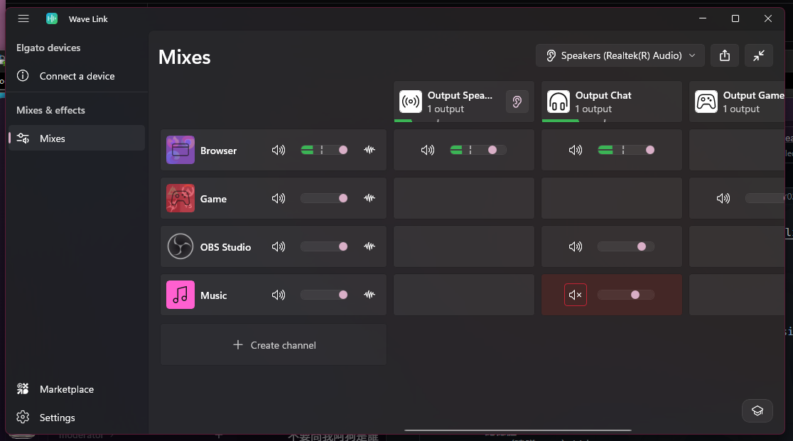Viewport: 793px width, 441px height.
Task: Click the Music channel name
Action: coord(213,295)
